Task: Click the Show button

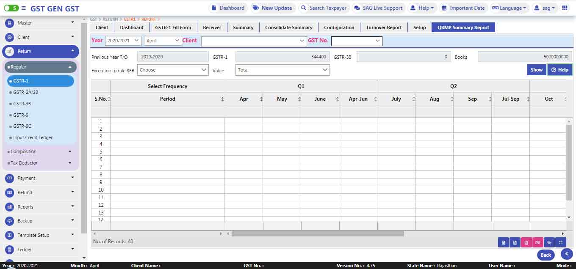Action: (x=537, y=70)
